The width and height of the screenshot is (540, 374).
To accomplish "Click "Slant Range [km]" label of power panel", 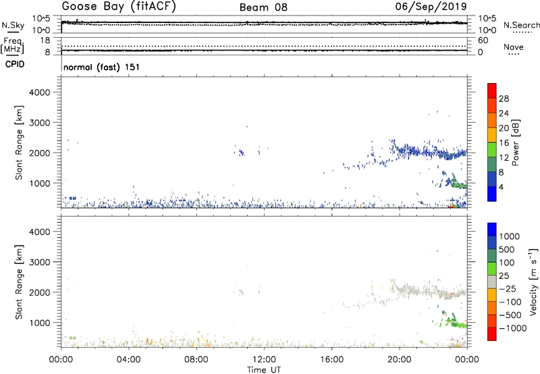I will (x=19, y=142).
